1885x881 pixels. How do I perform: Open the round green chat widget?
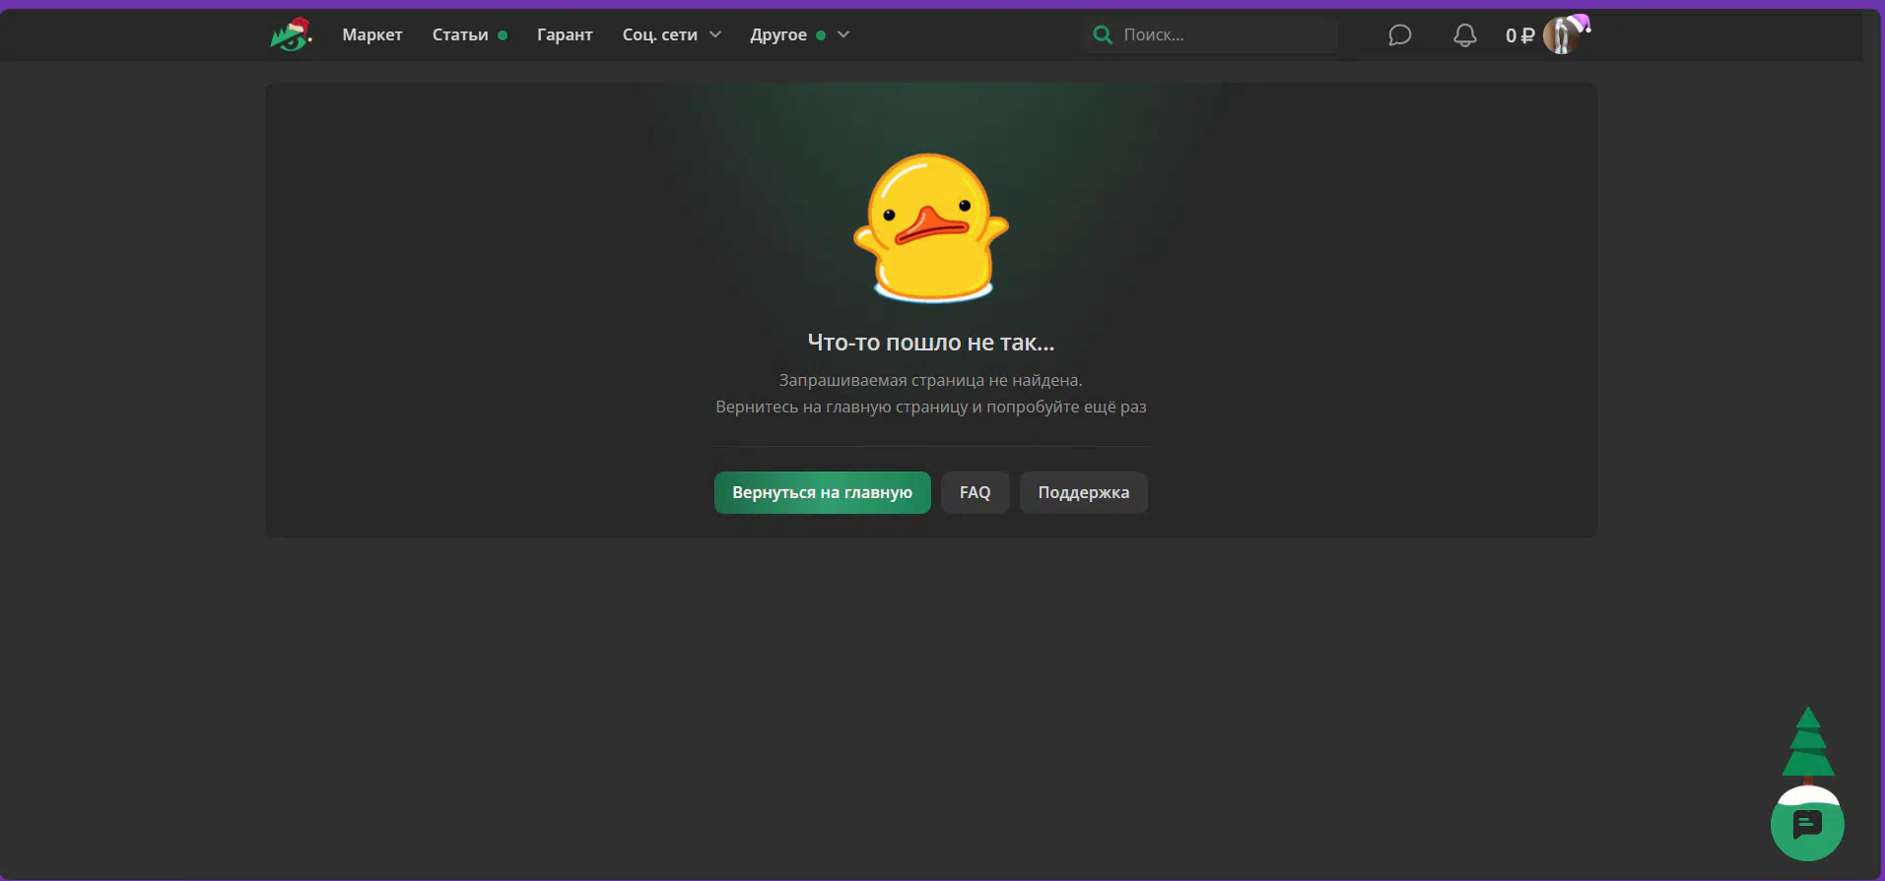point(1807,825)
